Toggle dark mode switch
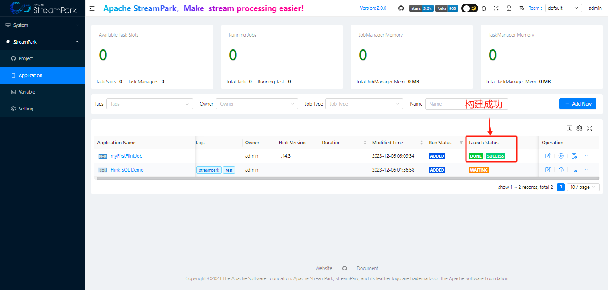The height and width of the screenshot is (290, 608). tap(469, 8)
